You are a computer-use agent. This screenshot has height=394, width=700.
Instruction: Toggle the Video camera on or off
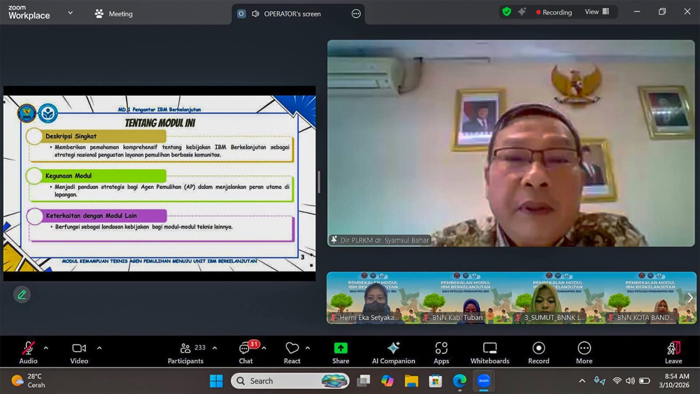(x=79, y=348)
